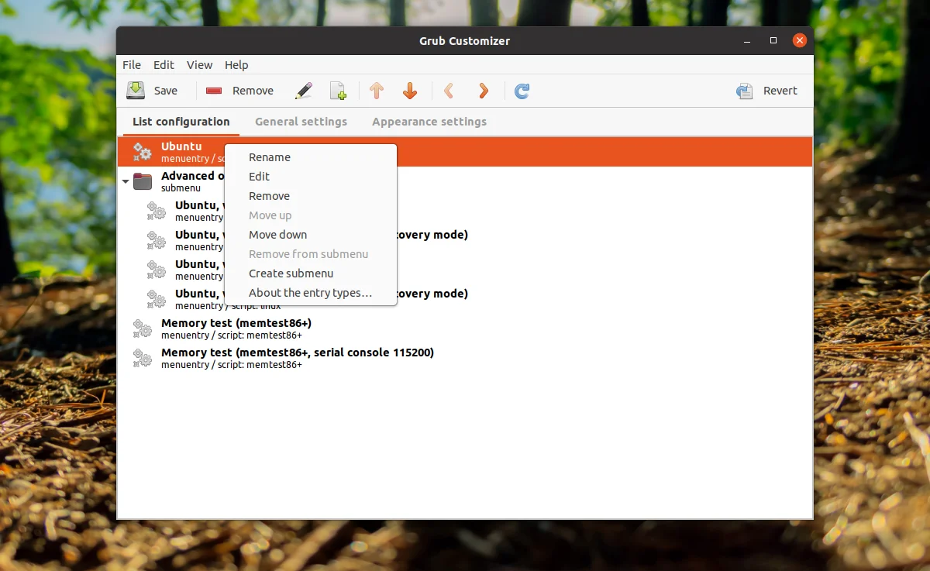Open the Help menu
Image resolution: width=930 pixels, height=571 pixels.
pos(236,65)
